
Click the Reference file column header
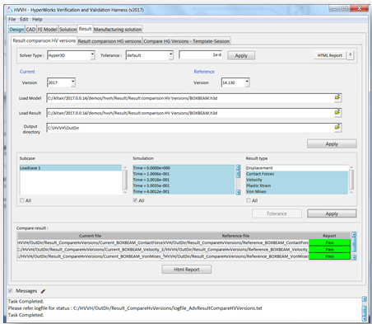pos(236,236)
